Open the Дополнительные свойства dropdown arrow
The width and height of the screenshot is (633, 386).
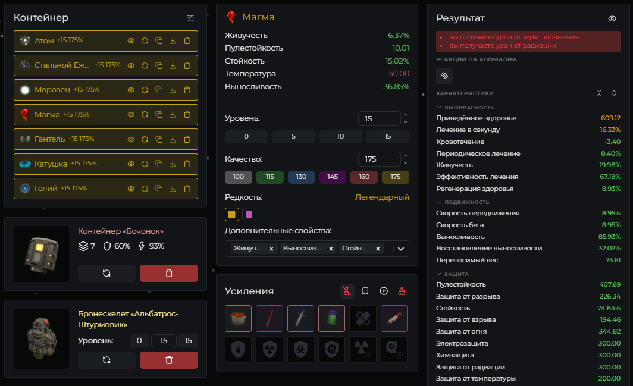[401, 249]
